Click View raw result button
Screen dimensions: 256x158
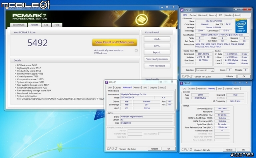157,66
